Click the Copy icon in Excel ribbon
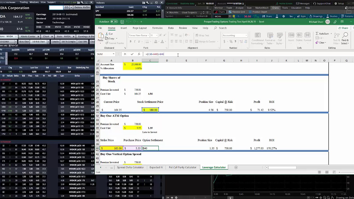354x199 pixels. (107, 38)
